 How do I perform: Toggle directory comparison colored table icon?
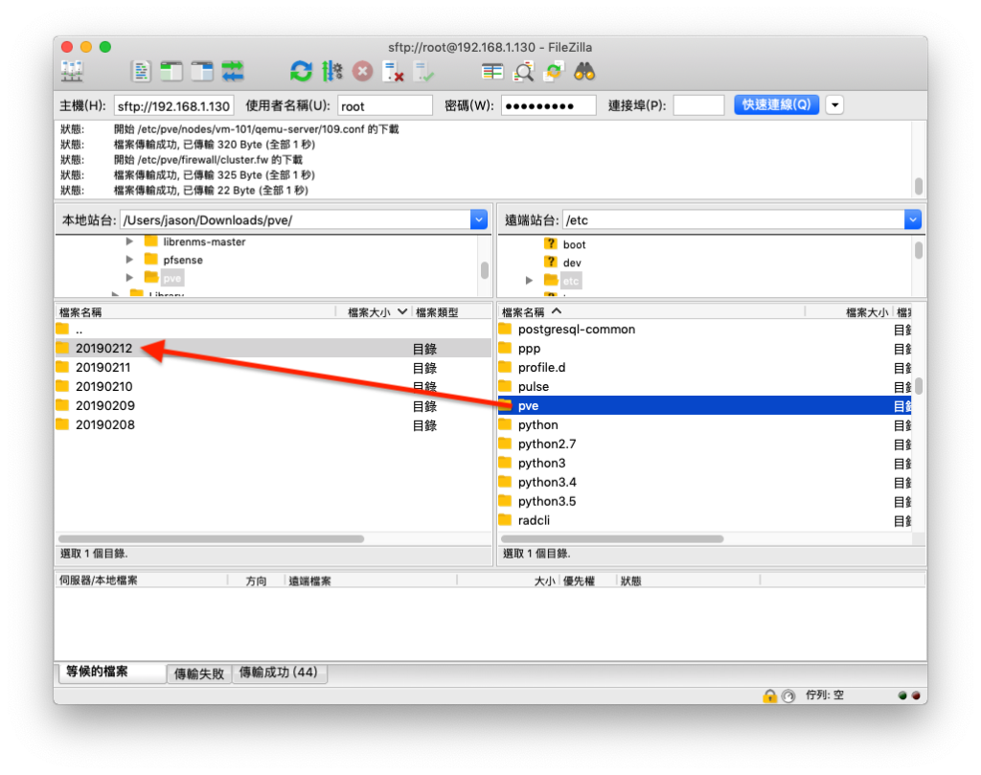(x=492, y=71)
